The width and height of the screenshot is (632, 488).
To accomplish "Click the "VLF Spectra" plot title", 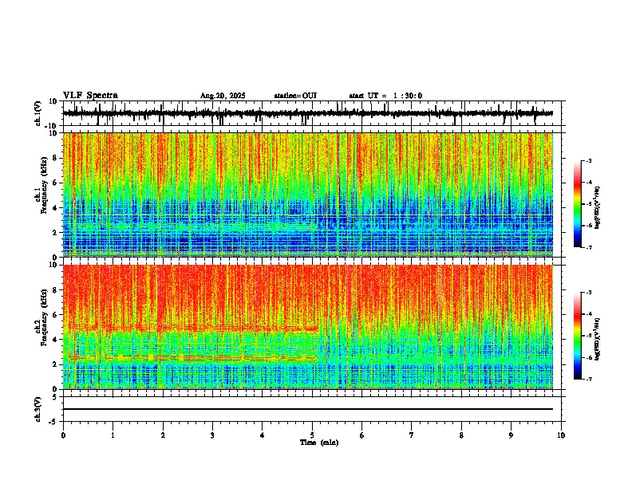I will pos(90,96).
